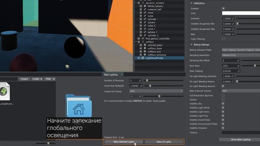Click the link icon beside cone
The height and width of the screenshot is (146, 260).
tap(145, 13)
